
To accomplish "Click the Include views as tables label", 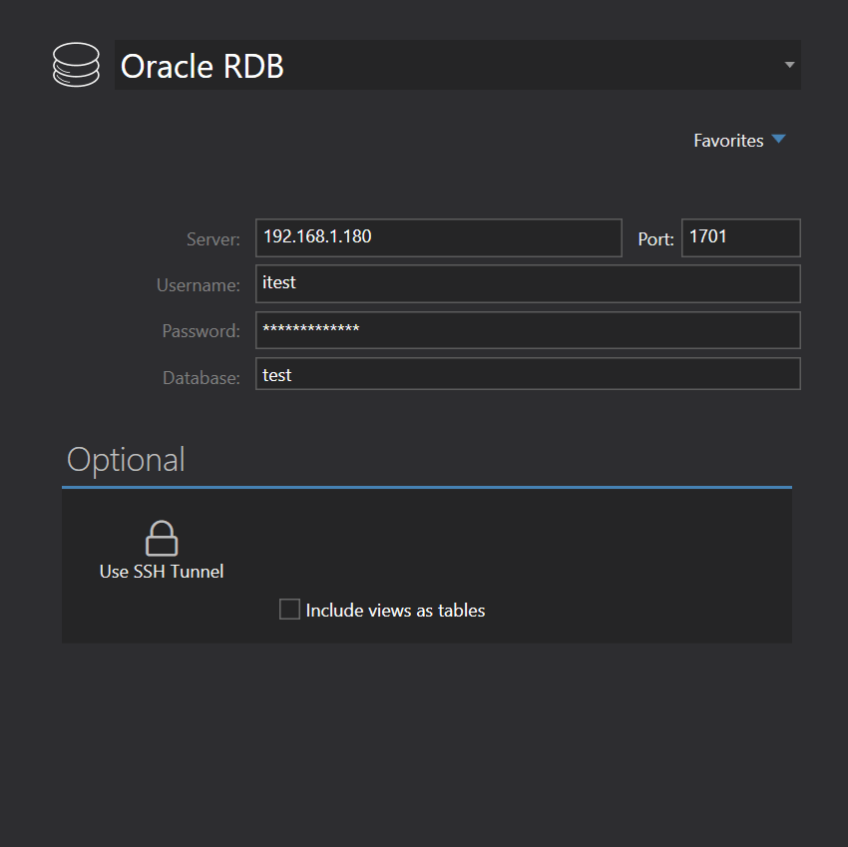I will [x=393, y=610].
